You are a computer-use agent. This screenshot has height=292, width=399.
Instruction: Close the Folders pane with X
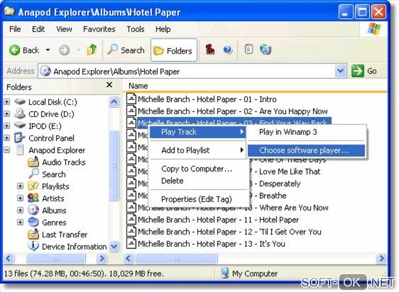pos(109,85)
